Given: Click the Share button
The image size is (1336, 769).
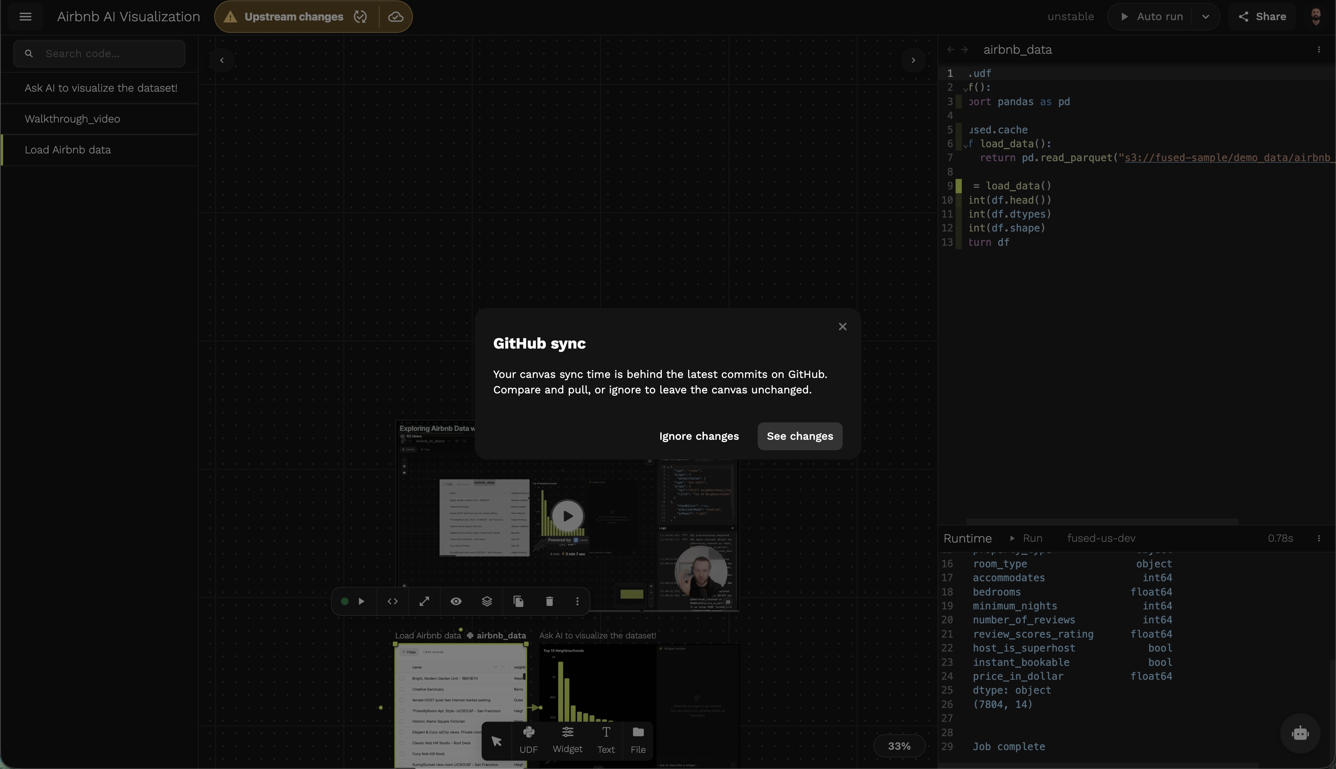Looking at the screenshot, I should [x=1262, y=16].
